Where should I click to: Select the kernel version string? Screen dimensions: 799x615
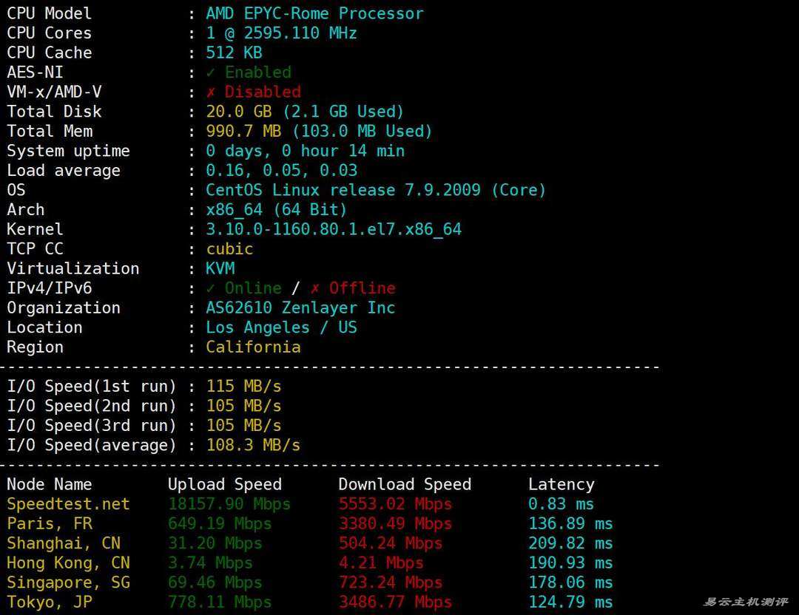pos(333,229)
